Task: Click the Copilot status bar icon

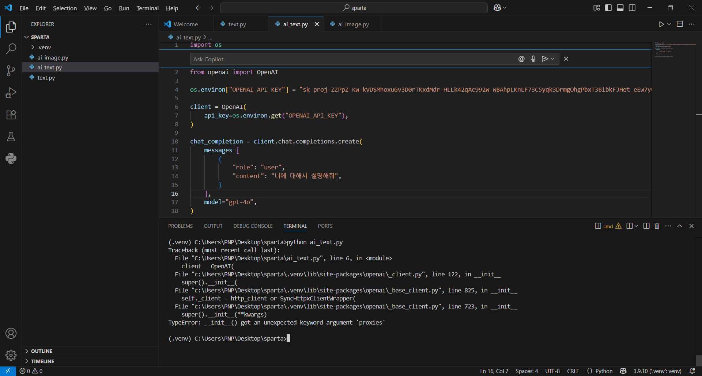Action: point(623,371)
